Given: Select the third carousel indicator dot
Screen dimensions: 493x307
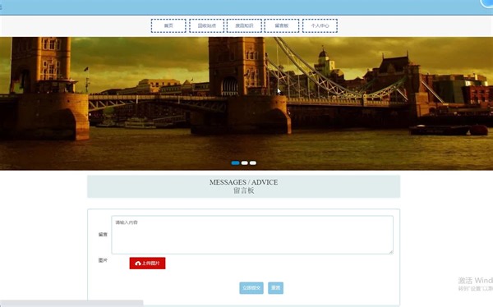Looking at the screenshot, I should pos(253,163).
